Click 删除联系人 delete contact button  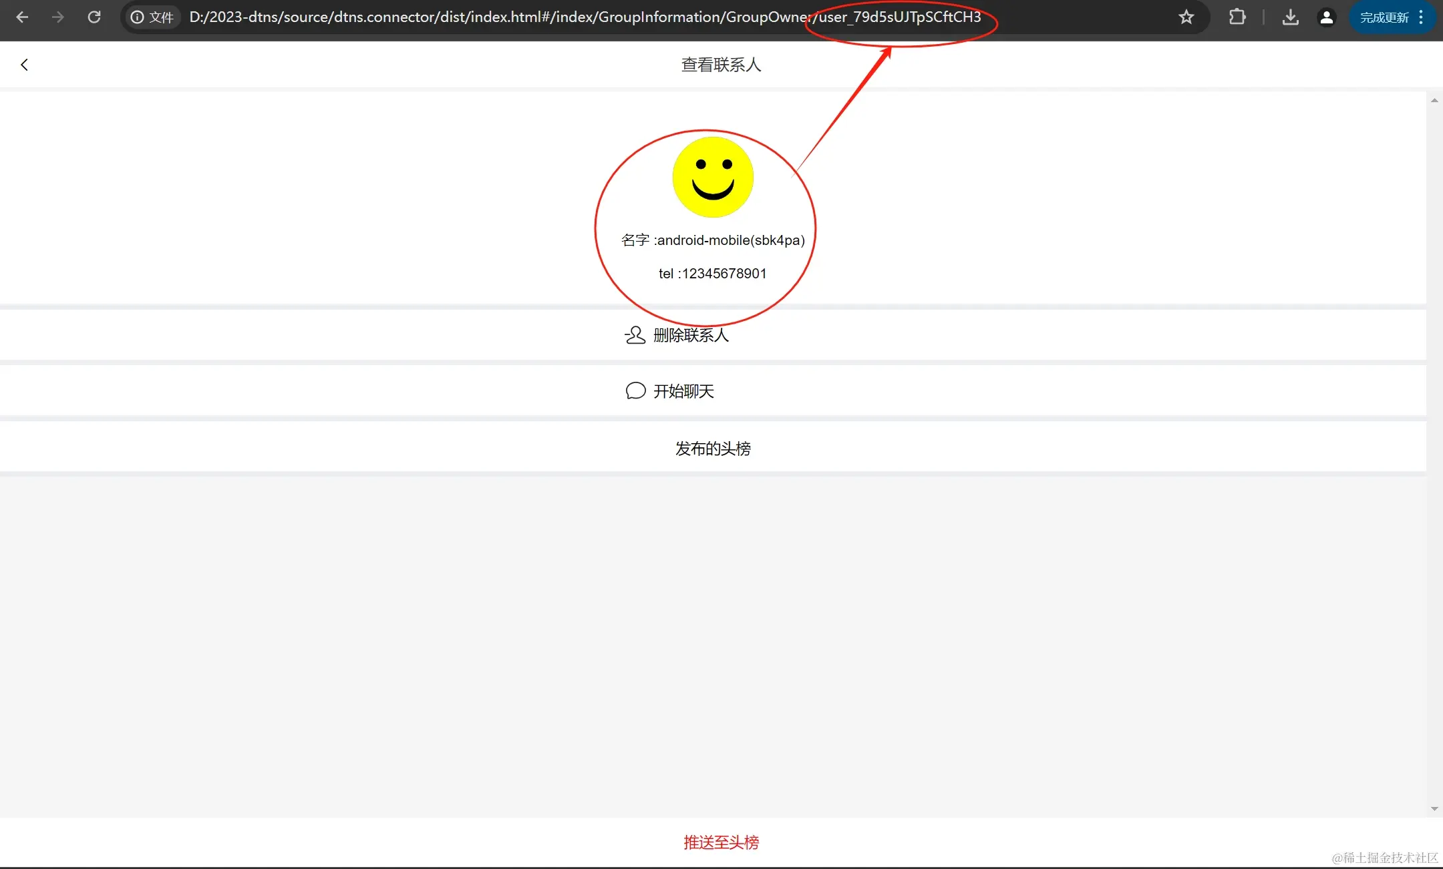pyautogui.click(x=691, y=335)
